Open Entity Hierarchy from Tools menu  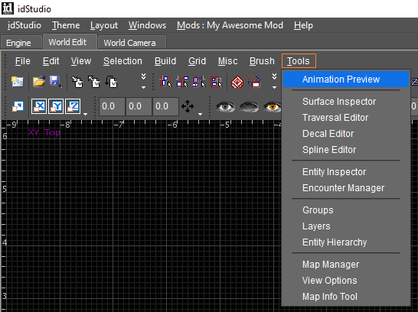point(346,242)
